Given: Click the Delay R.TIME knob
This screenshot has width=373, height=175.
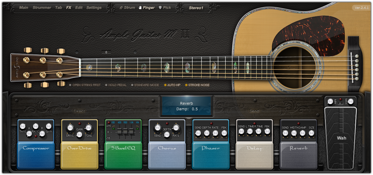Looking at the screenshot, I should pos(259,132).
